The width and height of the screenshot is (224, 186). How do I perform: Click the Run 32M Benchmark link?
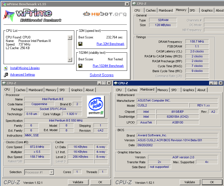pyautogui.click(x=110, y=44)
